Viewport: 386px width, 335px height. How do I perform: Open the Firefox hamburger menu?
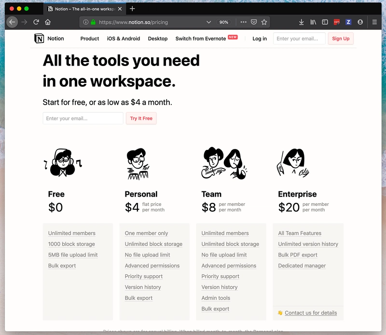pos(374,22)
